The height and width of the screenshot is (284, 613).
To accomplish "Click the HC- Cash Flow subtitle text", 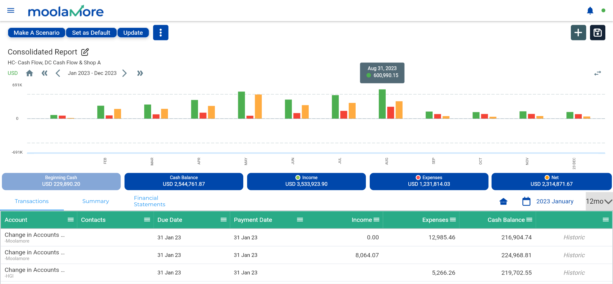I will point(54,63).
